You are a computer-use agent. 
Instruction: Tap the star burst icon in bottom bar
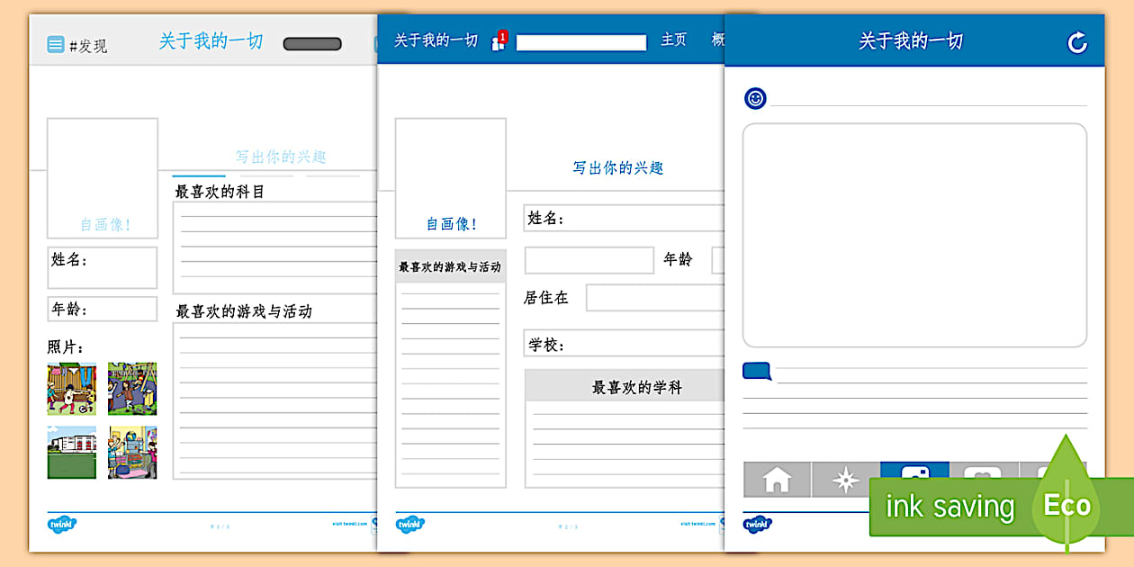845,480
